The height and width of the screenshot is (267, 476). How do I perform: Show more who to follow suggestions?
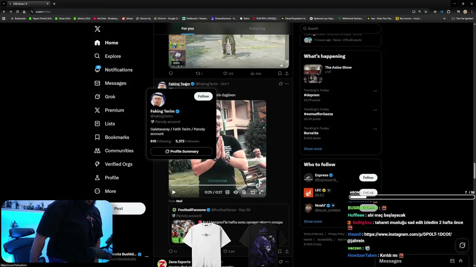313,221
